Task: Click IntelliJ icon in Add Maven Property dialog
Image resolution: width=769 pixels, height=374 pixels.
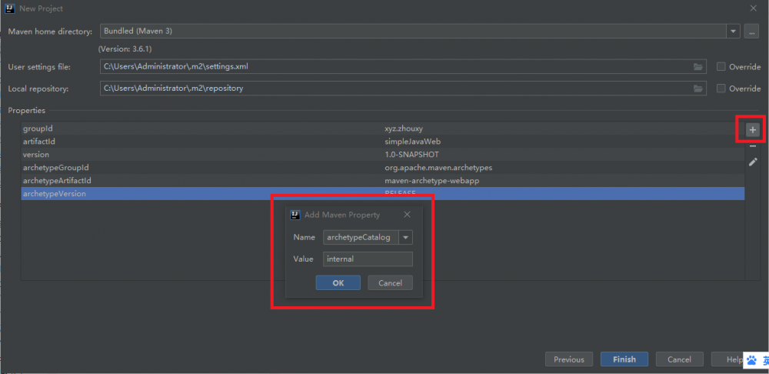Action: coord(295,215)
